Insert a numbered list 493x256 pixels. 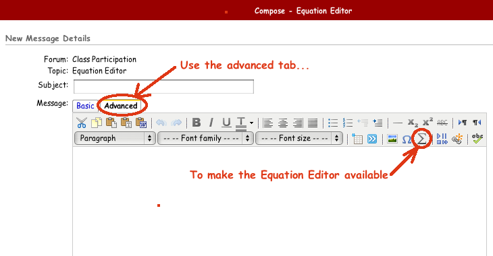(x=348, y=123)
